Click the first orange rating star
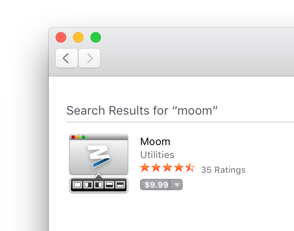The height and width of the screenshot is (231, 294). (x=145, y=168)
